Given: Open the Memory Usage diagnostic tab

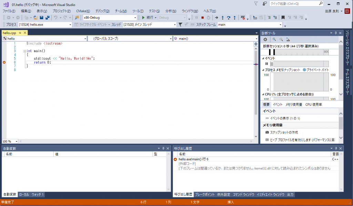Looking at the screenshot, I should coord(294,104).
